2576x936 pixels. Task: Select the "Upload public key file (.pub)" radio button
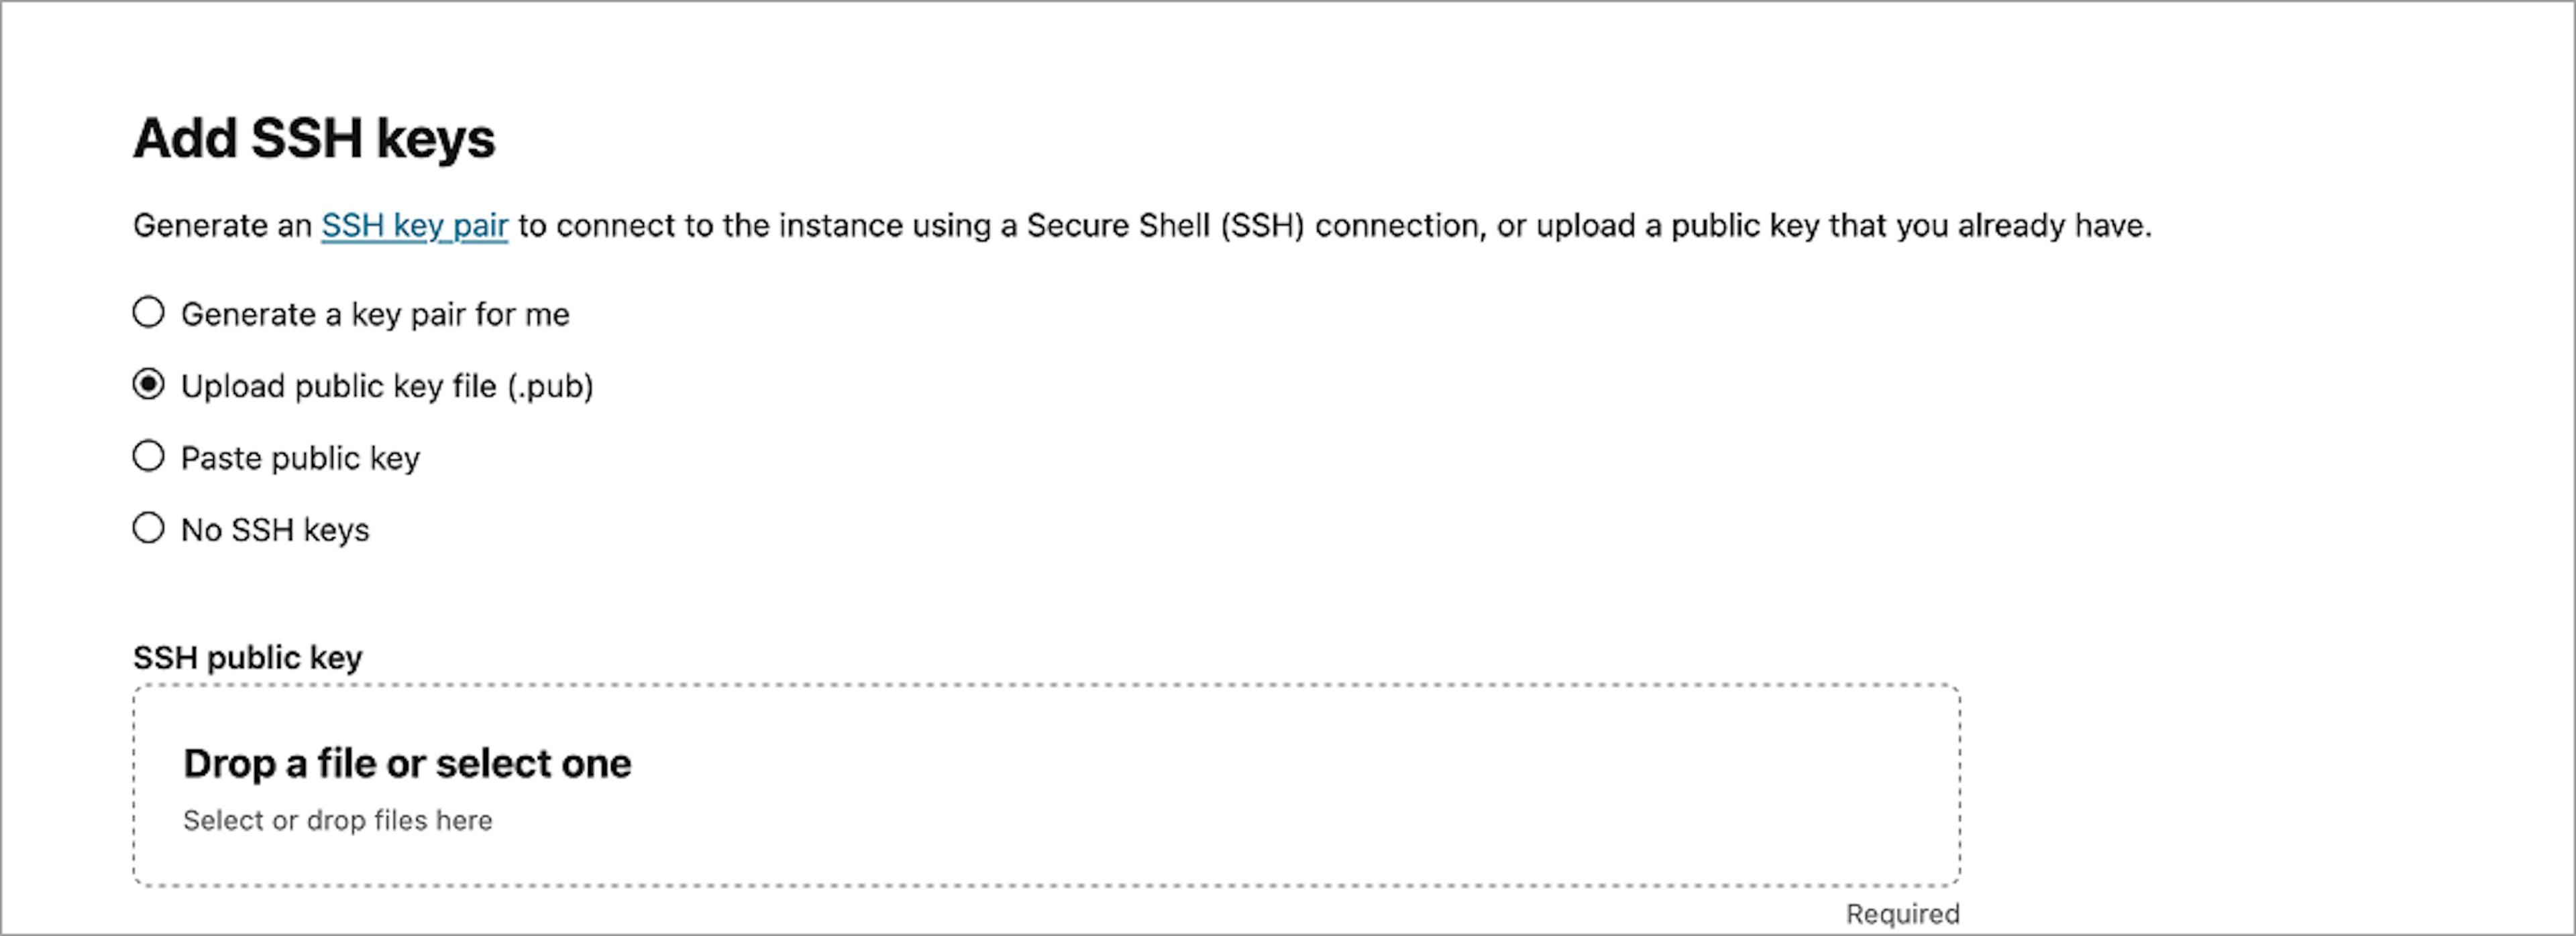(x=148, y=385)
